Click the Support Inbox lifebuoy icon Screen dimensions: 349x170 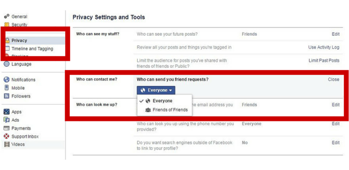pyautogui.click(x=7, y=136)
